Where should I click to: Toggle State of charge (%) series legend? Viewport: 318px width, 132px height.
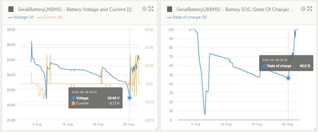(x=187, y=17)
